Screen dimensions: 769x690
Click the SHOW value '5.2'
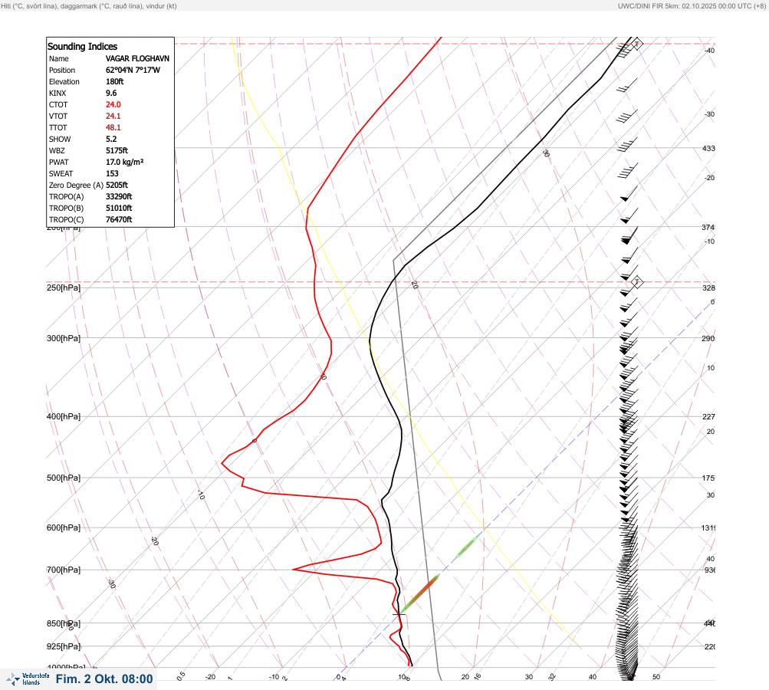point(111,140)
